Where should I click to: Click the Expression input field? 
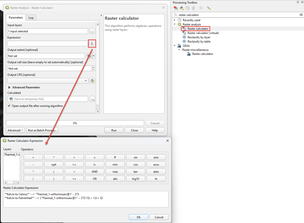(x=48, y=44)
